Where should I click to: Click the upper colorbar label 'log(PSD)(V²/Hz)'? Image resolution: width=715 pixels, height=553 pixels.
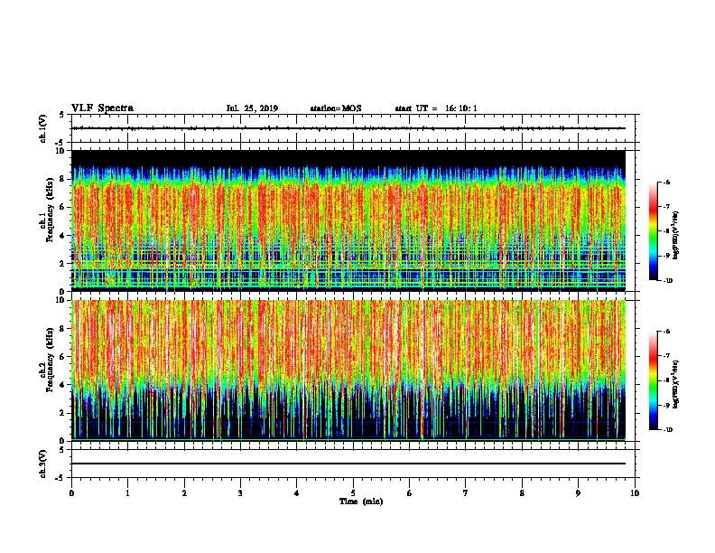(x=675, y=235)
